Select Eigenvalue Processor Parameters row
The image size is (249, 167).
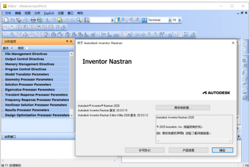coord(35,90)
